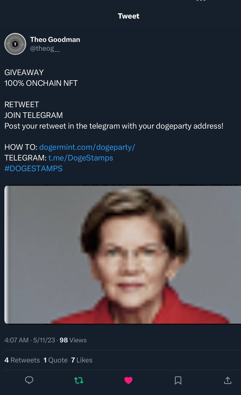Image resolution: width=241 pixels, height=395 pixels.
Task: Select the GIVEAWAY tweet text
Action: click(x=24, y=73)
